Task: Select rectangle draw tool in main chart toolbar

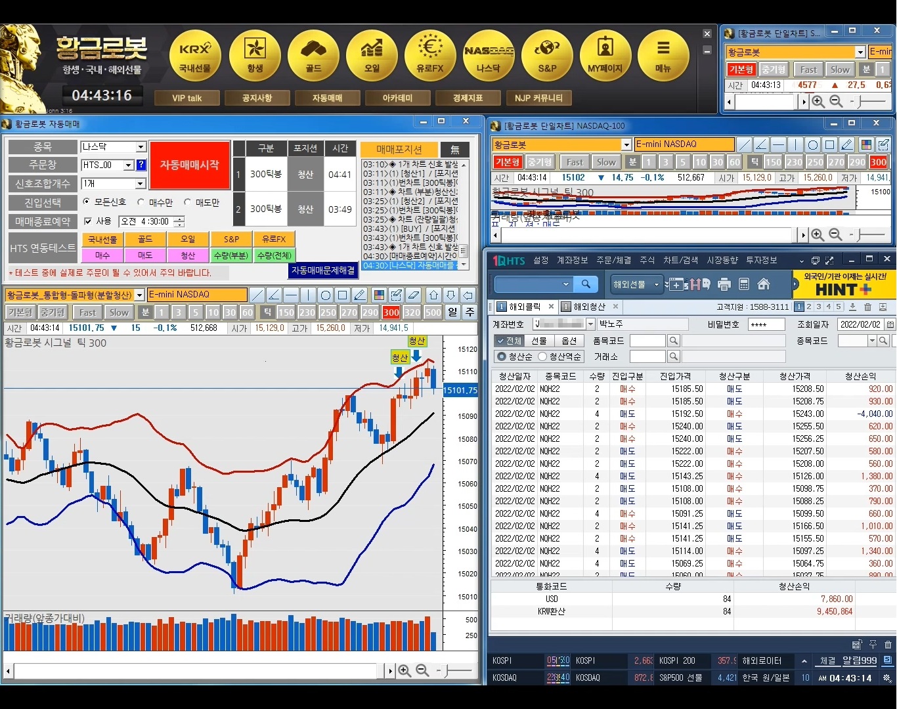Action: (x=343, y=295)
